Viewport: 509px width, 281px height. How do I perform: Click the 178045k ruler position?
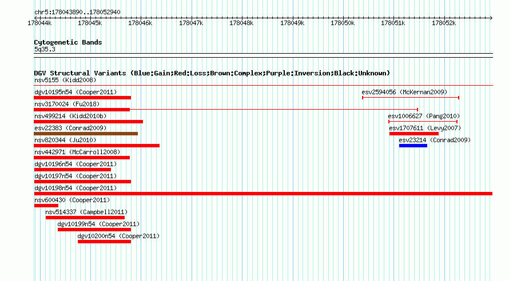[x=90, y=23]
